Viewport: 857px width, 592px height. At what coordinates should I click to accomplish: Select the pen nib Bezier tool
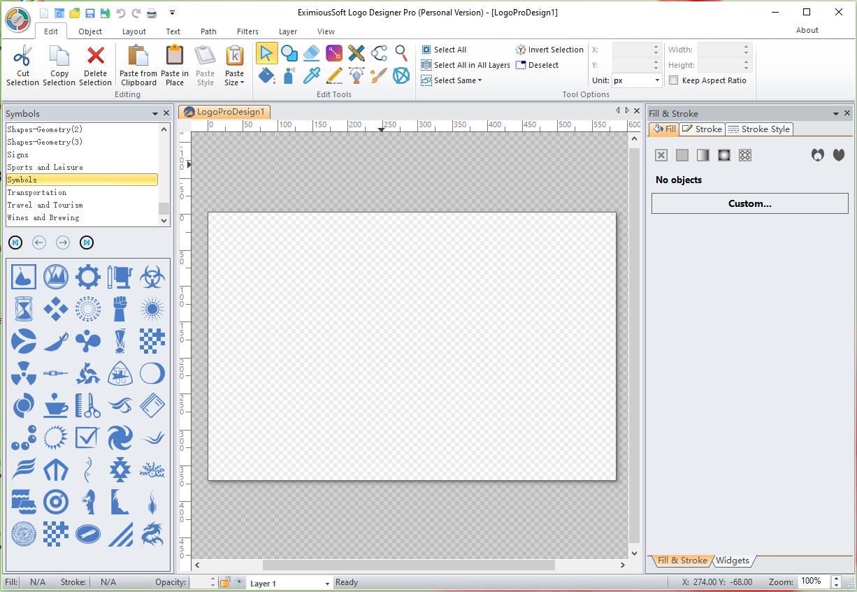[357, 75]
